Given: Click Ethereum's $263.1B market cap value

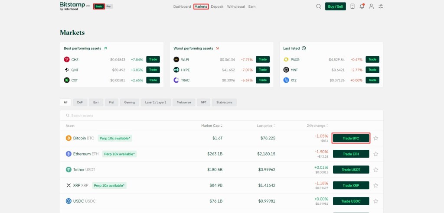Looking at the screenshot, I should point(215,154).
